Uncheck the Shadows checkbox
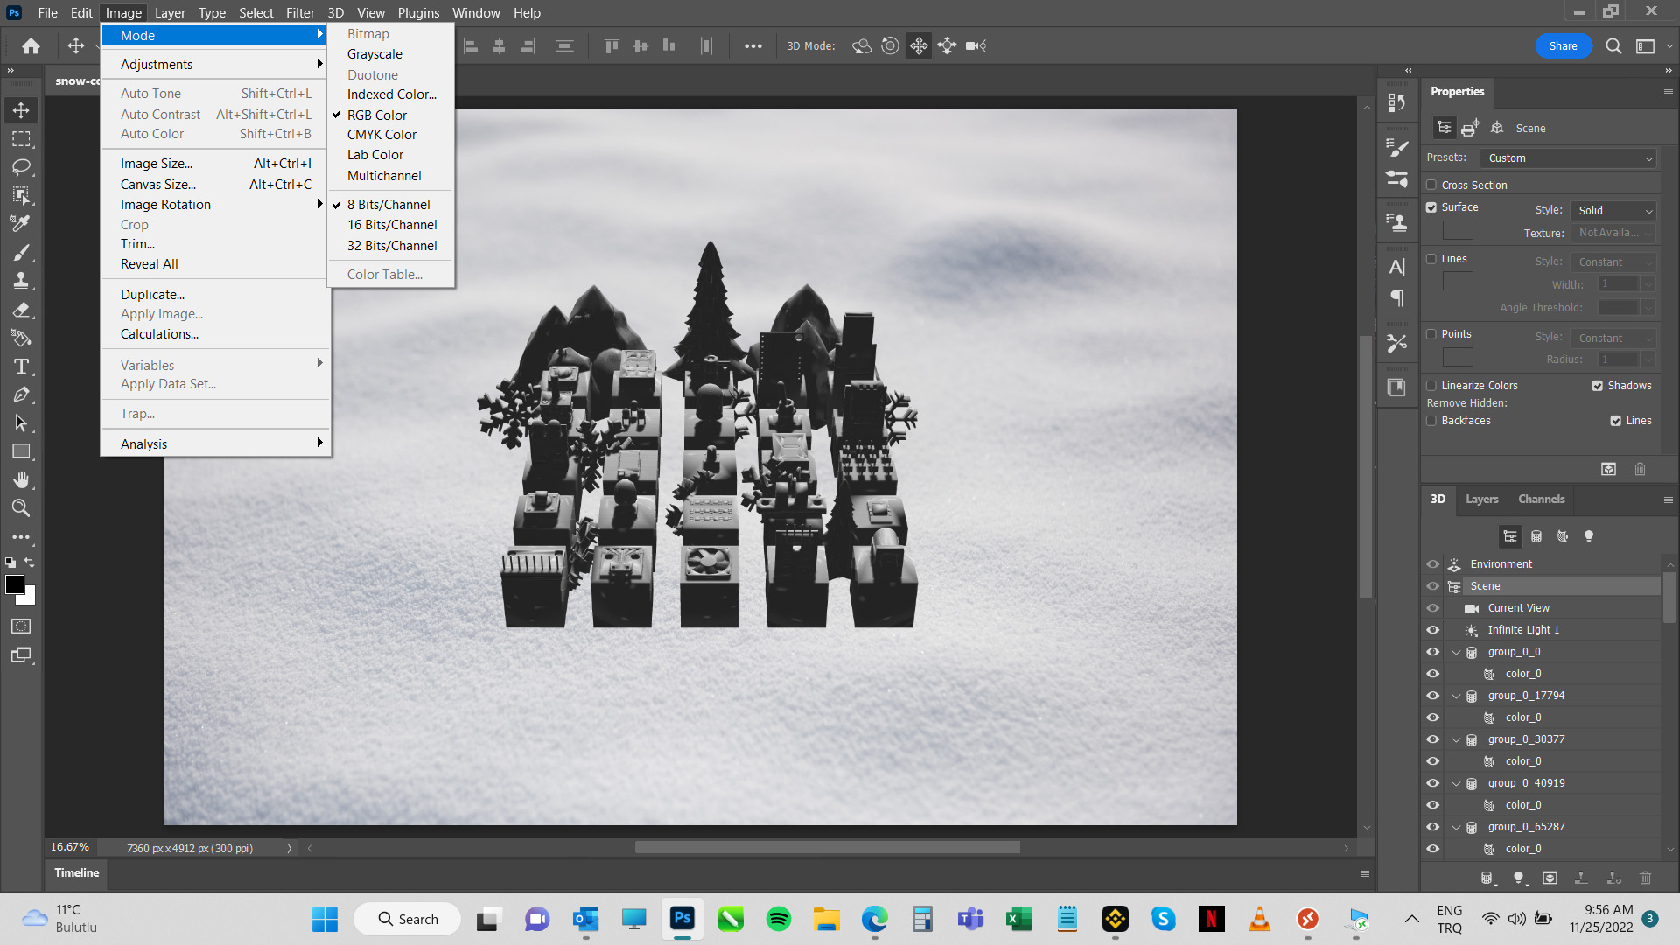The width and height of the screenshot is (1680, 945). pyautogui.click(x=1598, y=386)
